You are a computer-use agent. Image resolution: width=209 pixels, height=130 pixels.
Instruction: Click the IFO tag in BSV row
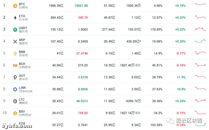coord(138,113)
